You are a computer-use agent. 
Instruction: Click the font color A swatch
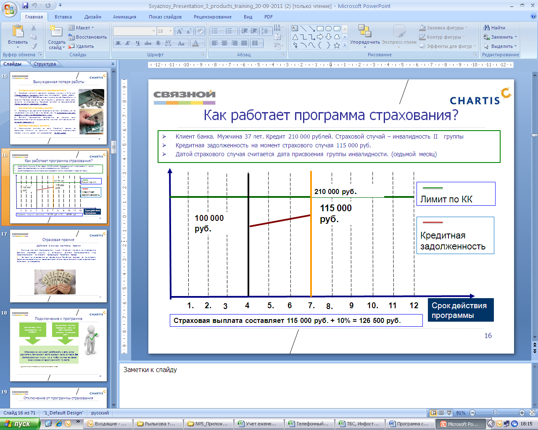(195, 43)
